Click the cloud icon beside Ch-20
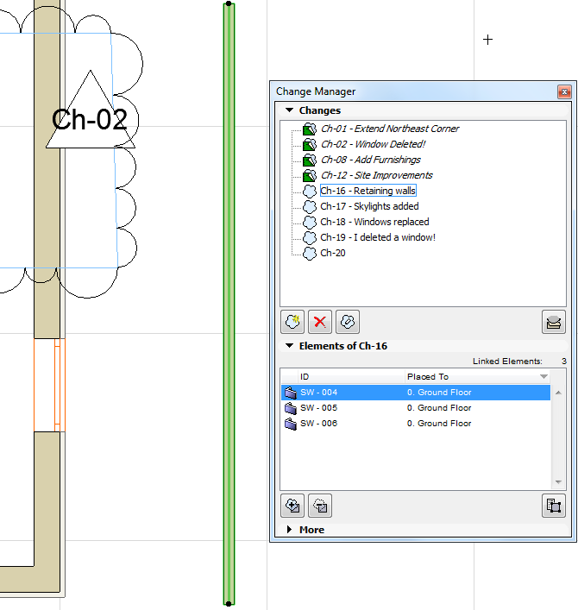The image size is (578, 610). pos(310,253)
